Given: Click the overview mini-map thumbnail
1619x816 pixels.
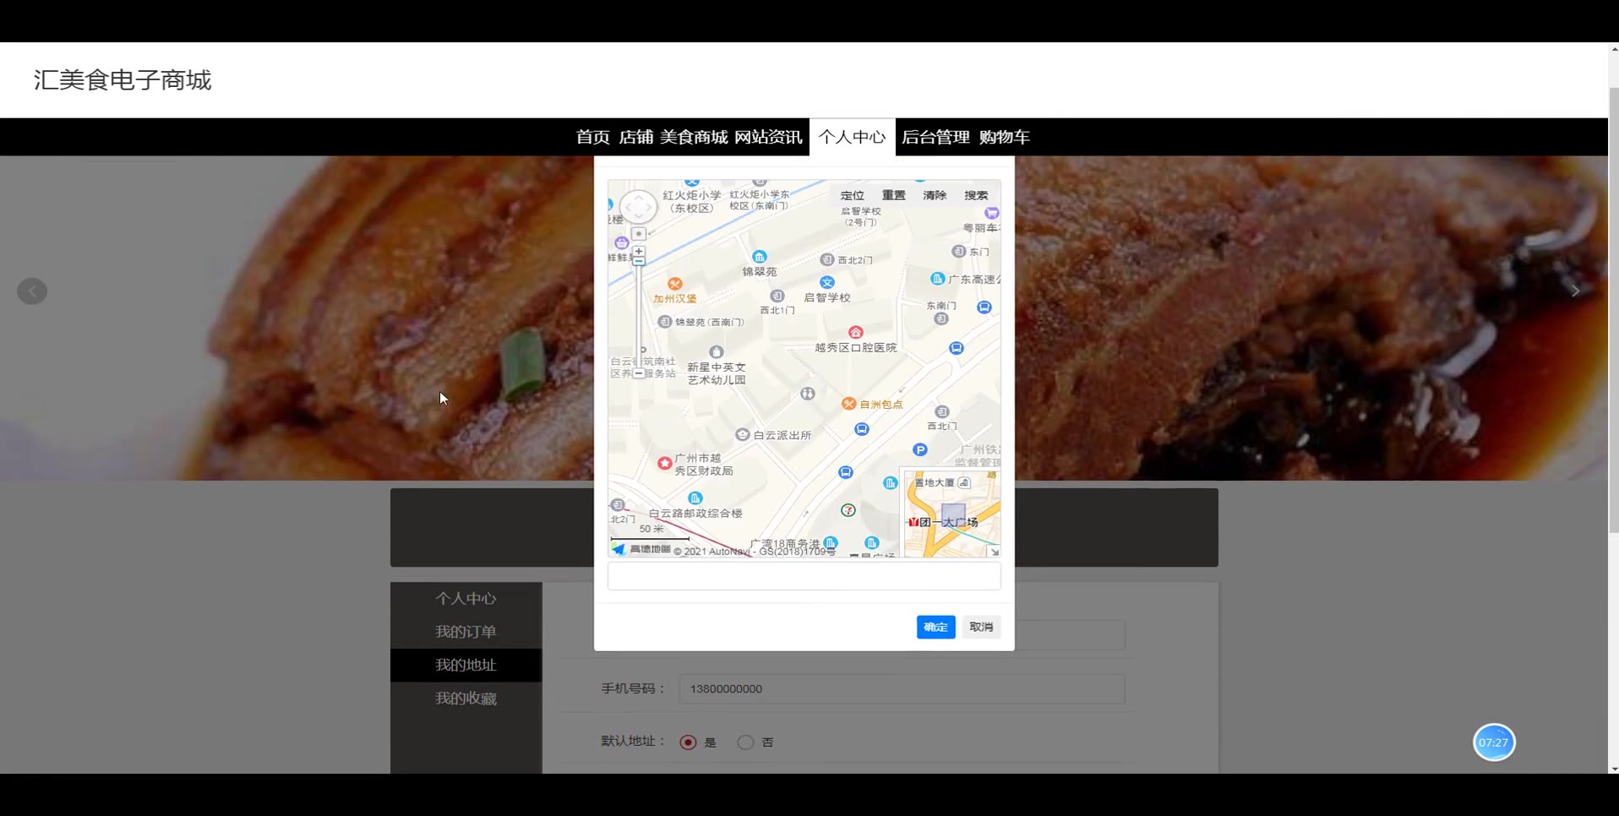Looking at the screenshot, I should pos(951,514).
